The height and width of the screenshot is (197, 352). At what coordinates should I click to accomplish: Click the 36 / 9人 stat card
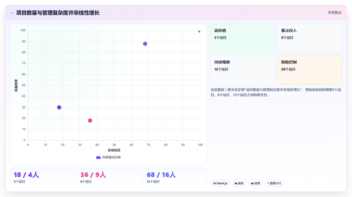coord(108,177)
